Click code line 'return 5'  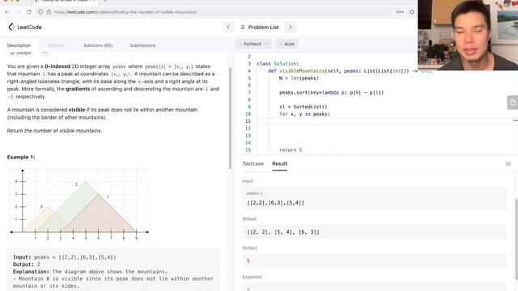click(x=291, y=150)
